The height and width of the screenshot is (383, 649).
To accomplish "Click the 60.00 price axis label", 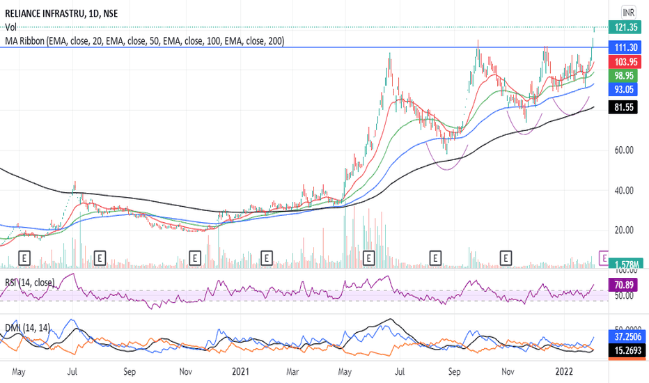I will 624,150.
